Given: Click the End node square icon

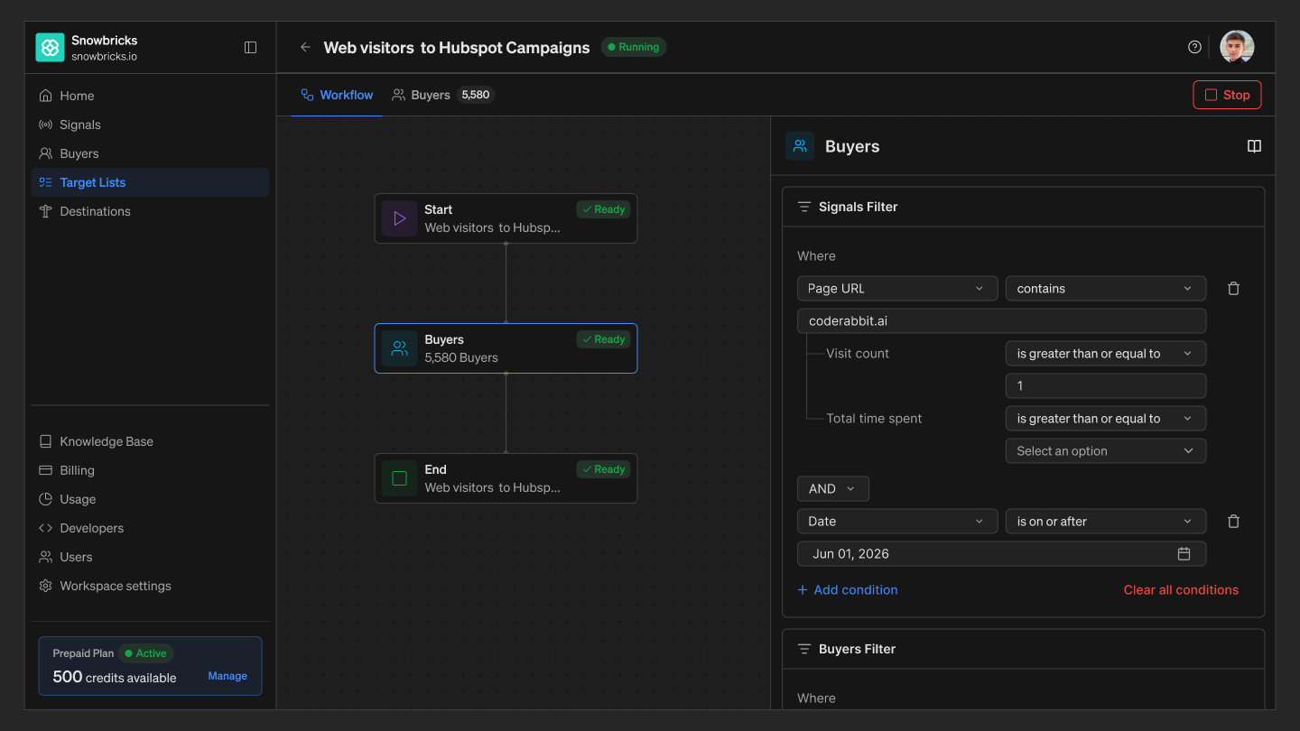Looking at the screenshot, I should click(x=399, y=478).
